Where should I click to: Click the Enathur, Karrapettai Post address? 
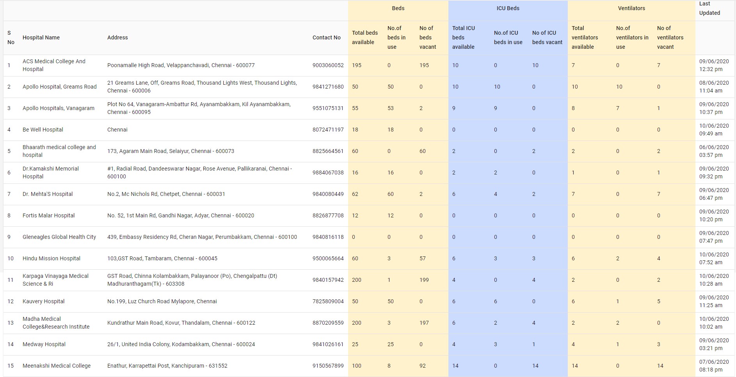(x=167, y=366)
